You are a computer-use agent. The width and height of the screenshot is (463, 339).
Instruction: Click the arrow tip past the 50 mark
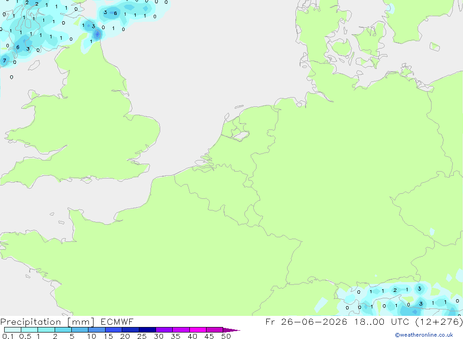pos(232,330)
